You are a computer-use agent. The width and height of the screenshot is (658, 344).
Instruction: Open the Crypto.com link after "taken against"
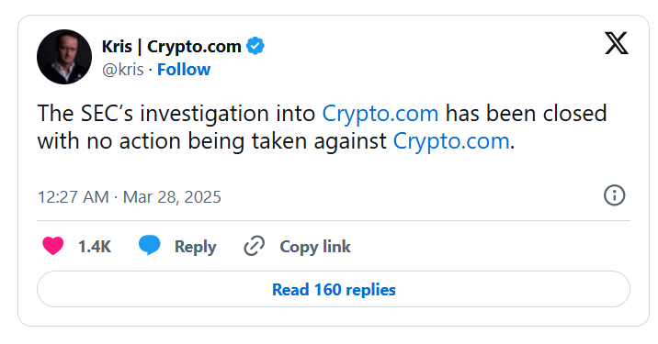(x=451, y=141)
